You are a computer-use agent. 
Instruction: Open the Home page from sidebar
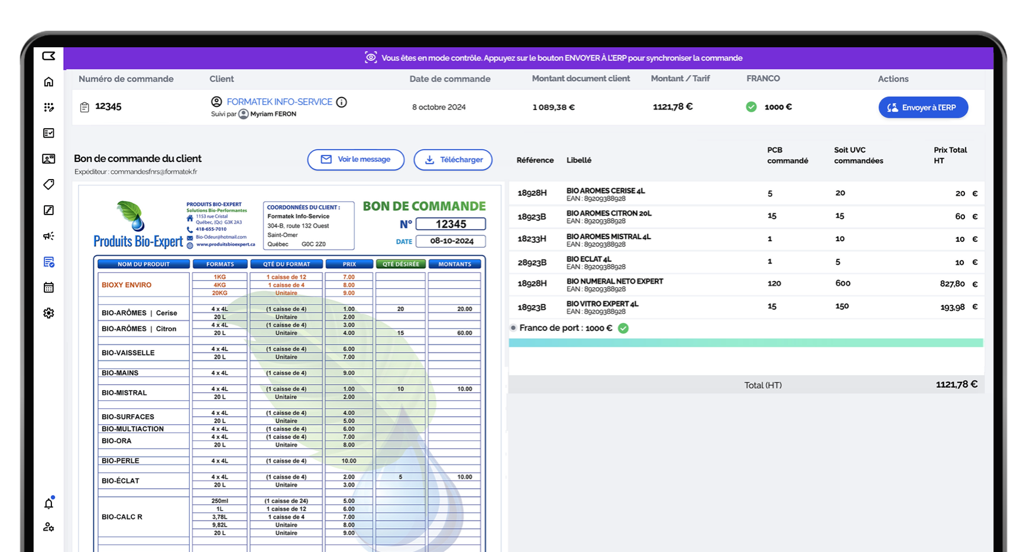(x=48, y=82)
